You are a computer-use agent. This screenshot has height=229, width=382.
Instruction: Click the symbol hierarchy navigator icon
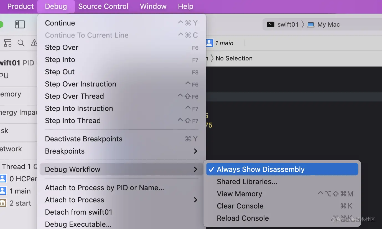(8, 43)
